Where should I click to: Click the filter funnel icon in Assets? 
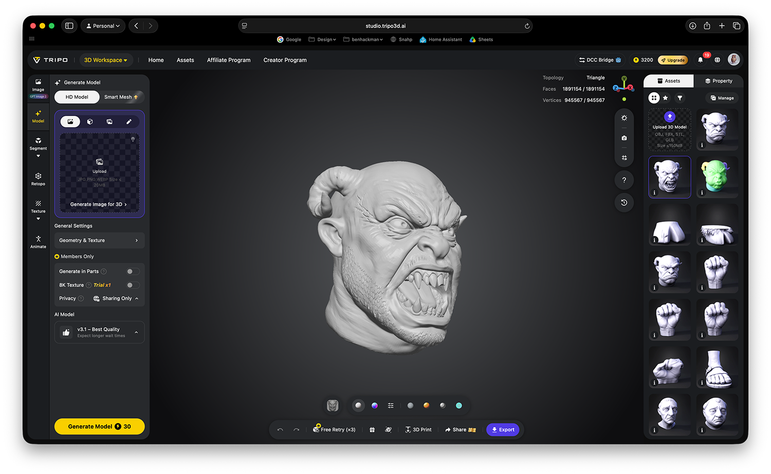coord(680,98)
